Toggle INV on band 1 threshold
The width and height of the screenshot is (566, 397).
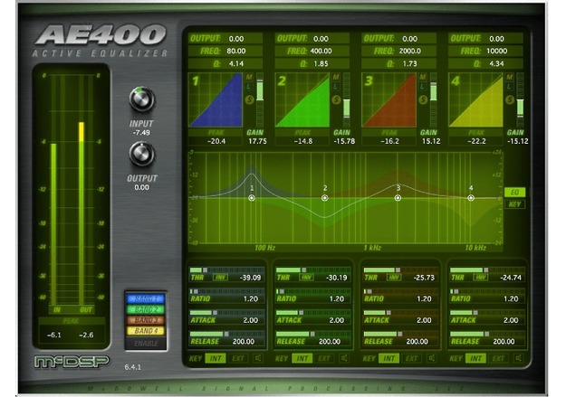(x=220, y=278)
